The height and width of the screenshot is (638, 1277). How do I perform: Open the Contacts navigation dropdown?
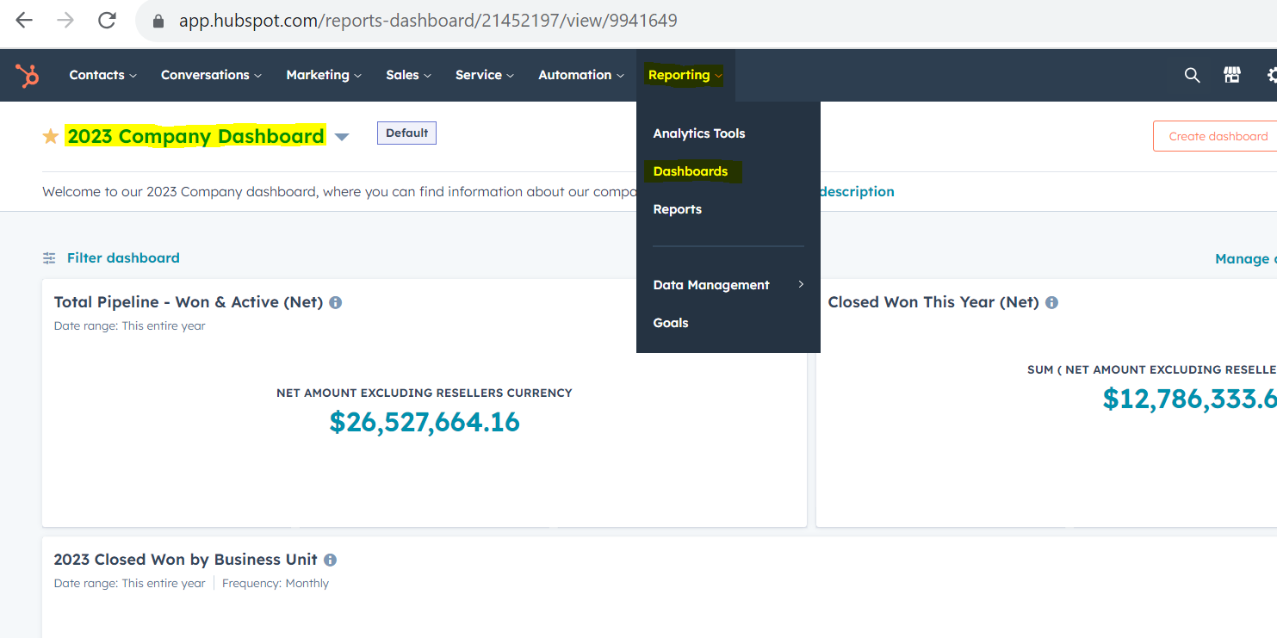102,75
